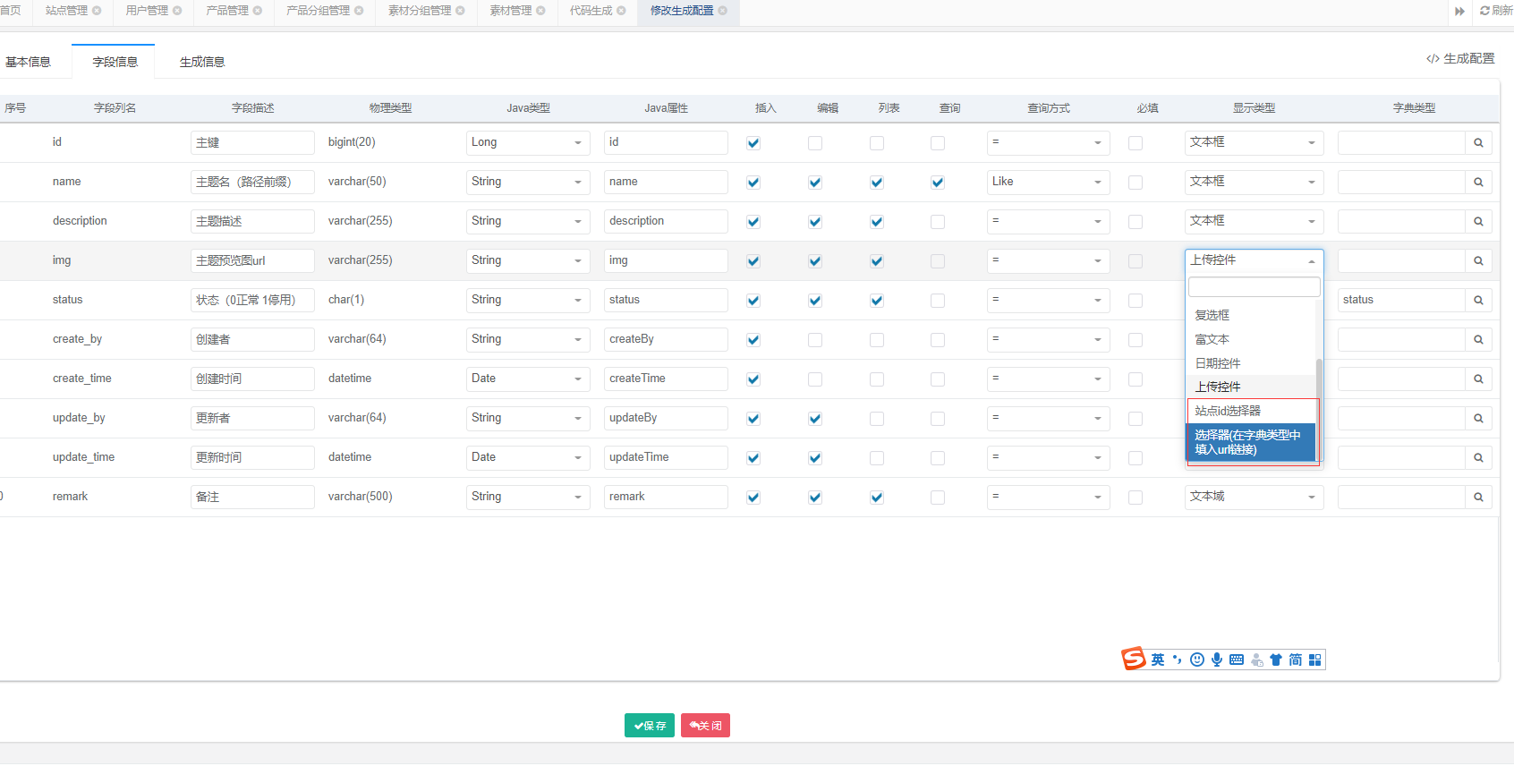Open Java类型 dropdown for id row
Screen dimensions: 1514x766
(528, 143)
